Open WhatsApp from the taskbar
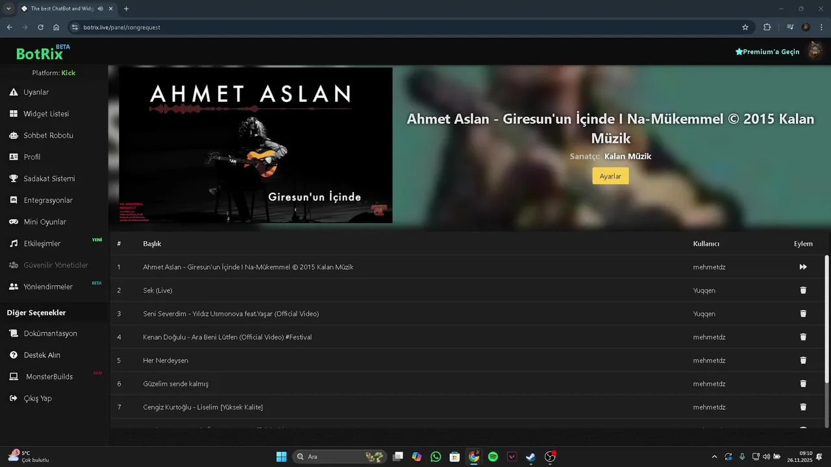Image resolution: width=831 pixels, height=467 pixels. (x=436, y=457)
